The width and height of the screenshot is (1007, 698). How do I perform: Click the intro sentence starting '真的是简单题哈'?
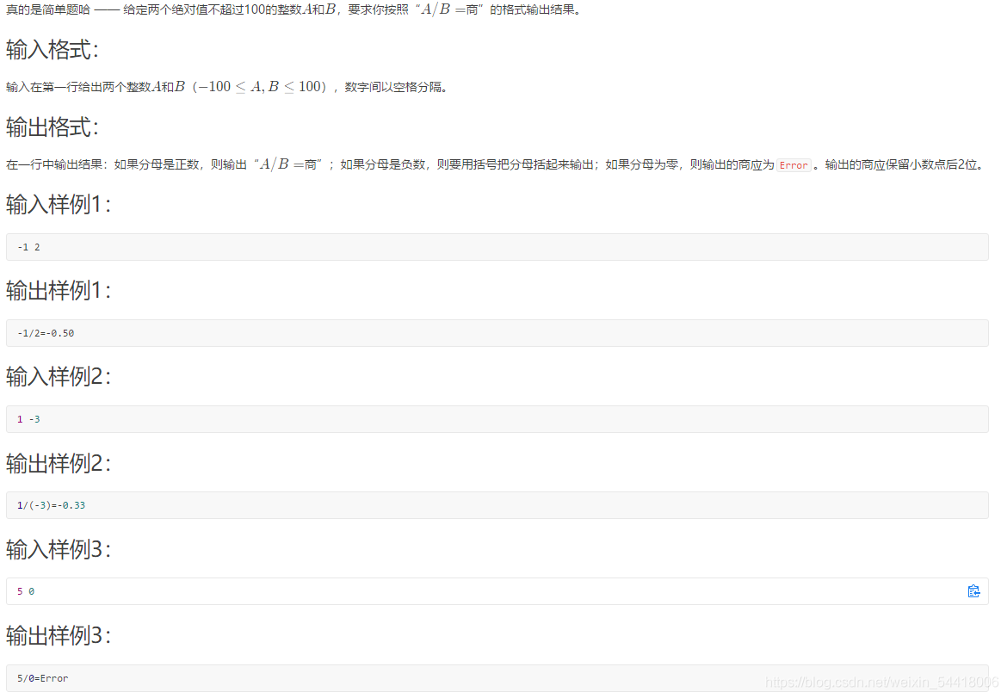(x=293, y=9)
